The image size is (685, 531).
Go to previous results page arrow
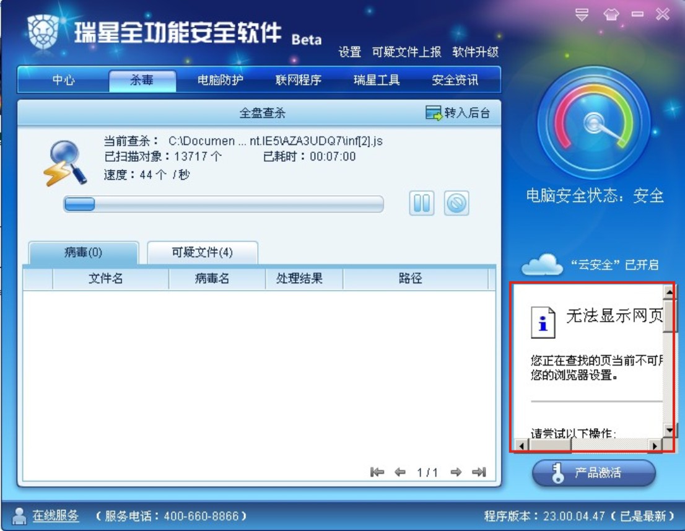(399, 472)
